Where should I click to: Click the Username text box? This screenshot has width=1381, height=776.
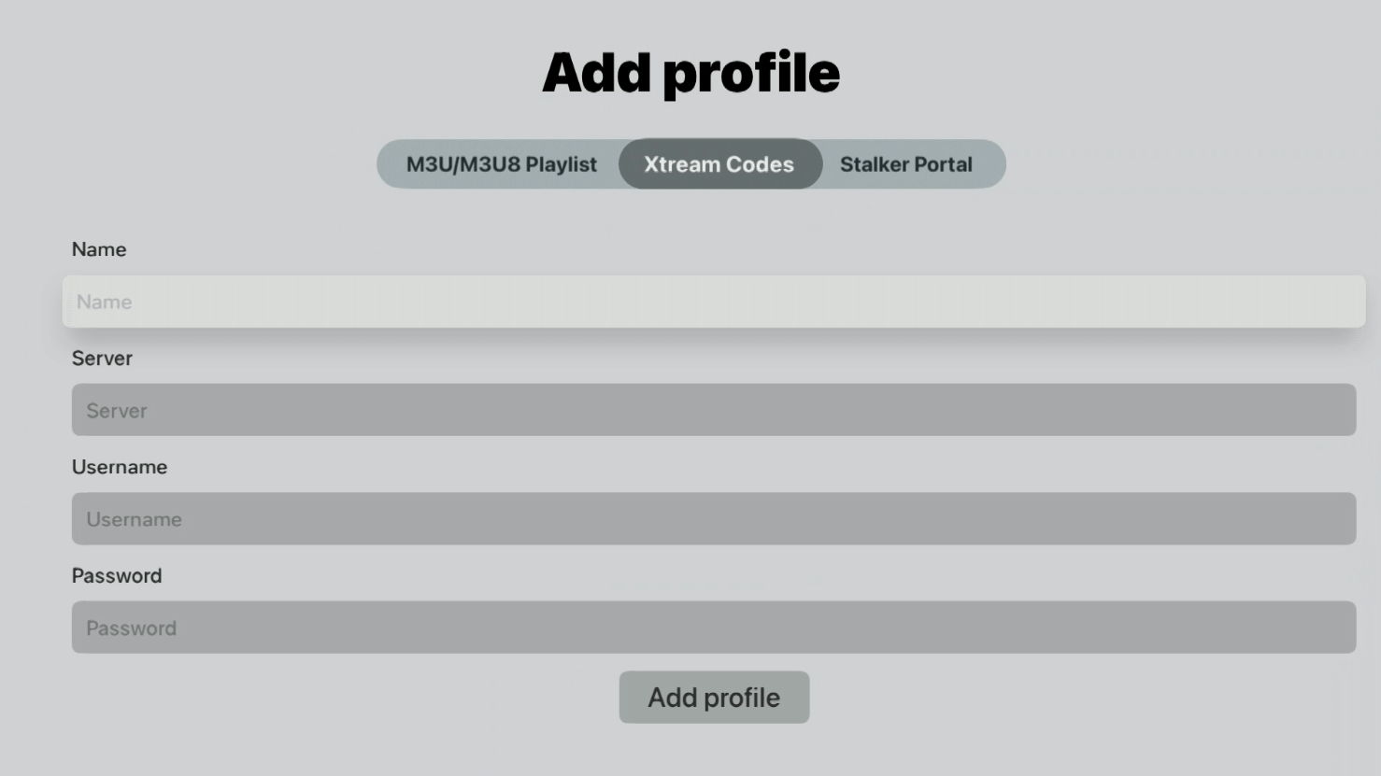(x=714, y=519)
